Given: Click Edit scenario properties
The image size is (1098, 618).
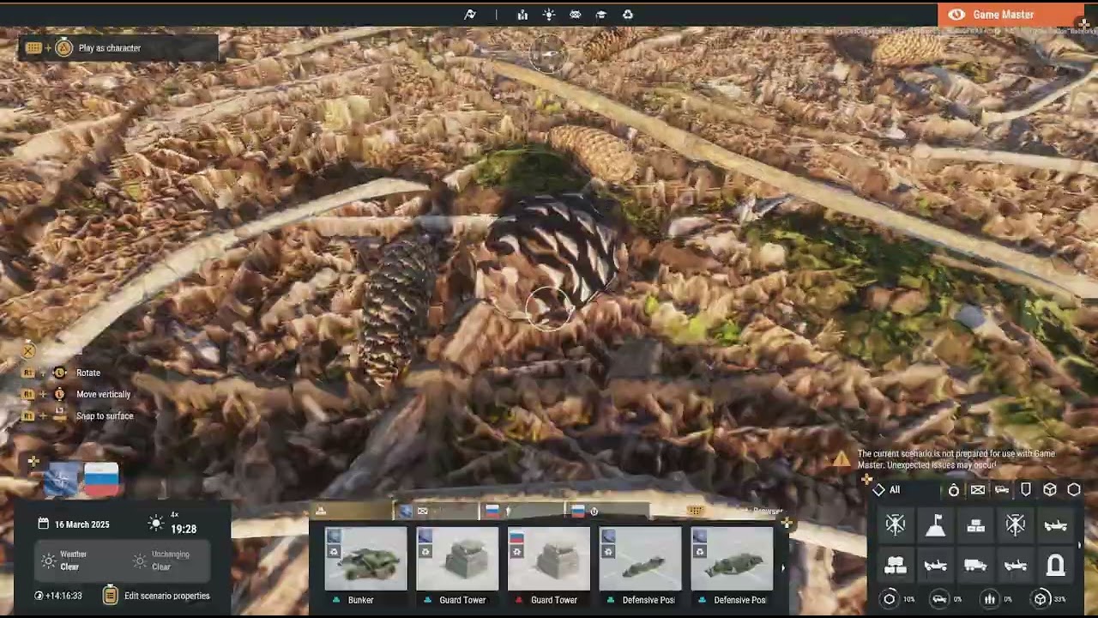Looking at the screenshot, I should point(166,596).
